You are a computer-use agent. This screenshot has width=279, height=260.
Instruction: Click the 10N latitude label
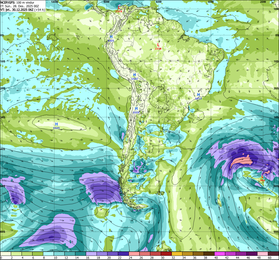(x=276, y=9)
